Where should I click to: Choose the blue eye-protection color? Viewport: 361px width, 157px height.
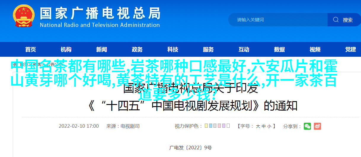click(211, 126)
